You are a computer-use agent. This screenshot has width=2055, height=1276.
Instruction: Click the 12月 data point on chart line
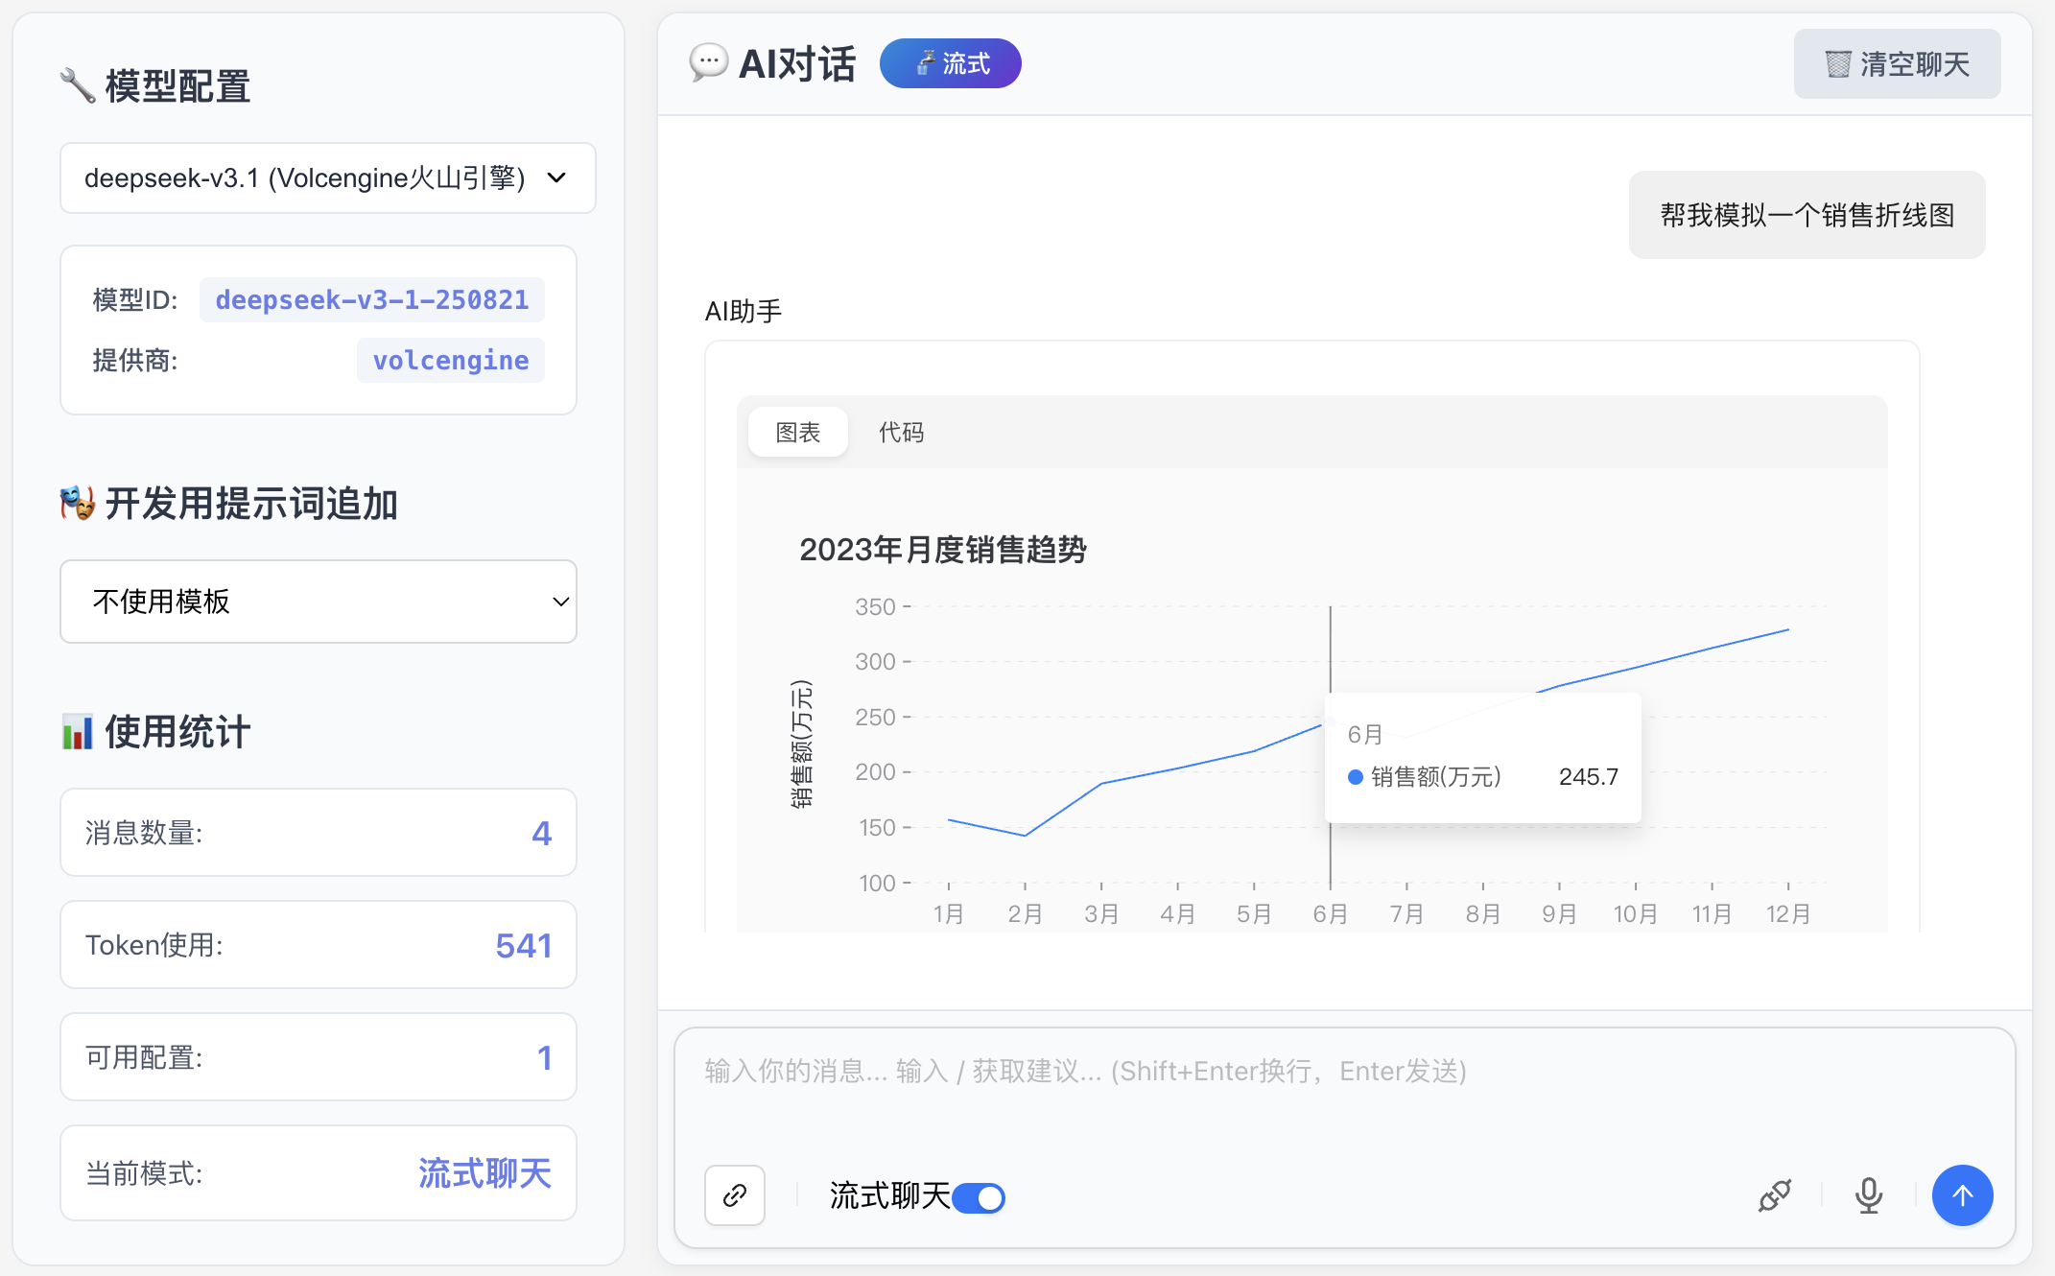(1788, 629)
